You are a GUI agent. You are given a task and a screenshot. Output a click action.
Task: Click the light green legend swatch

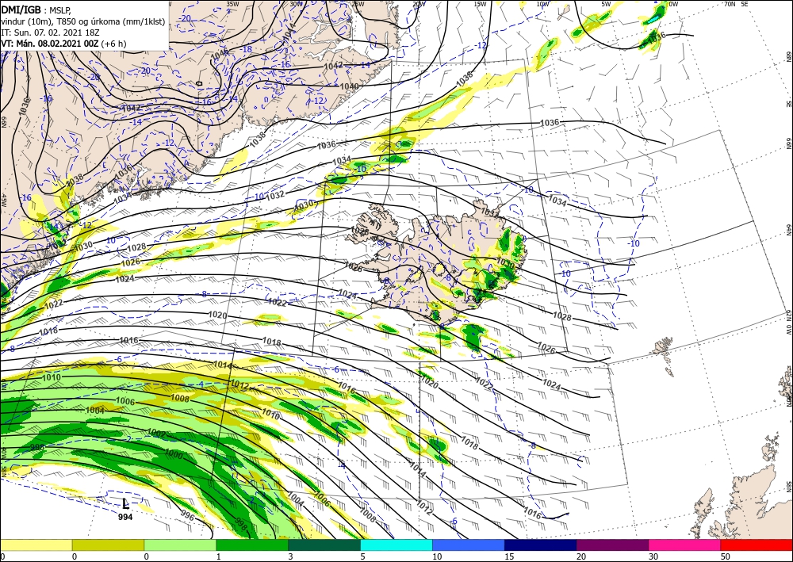[180, 545]
